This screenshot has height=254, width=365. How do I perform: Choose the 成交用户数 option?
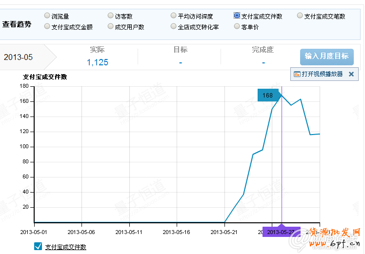110,26
